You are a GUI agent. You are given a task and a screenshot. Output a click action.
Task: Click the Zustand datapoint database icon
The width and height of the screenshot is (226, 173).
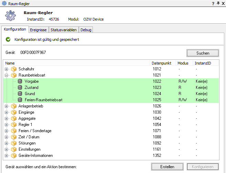coord(20,88)
